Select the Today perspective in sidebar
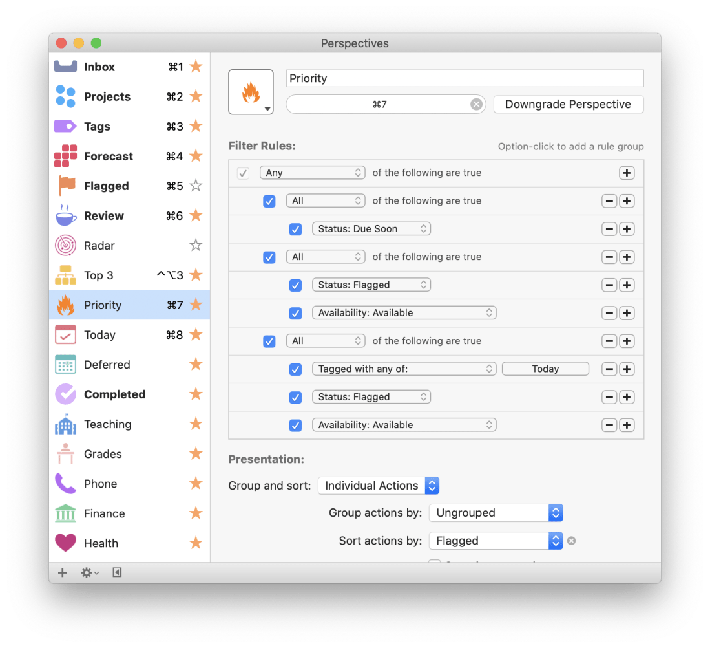710x648 pixels. 99,335
